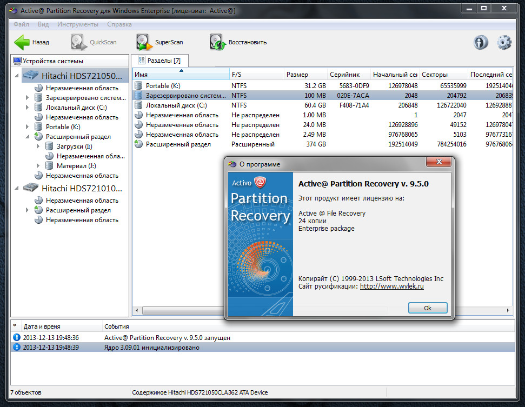The height and width of the screenshot is (407, 525).
Task: Sort by Секторы column header
Action: click(x=443, y=74)
